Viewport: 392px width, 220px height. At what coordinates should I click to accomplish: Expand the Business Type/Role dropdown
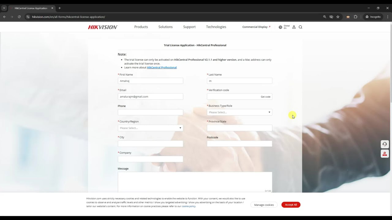point(239,112)
